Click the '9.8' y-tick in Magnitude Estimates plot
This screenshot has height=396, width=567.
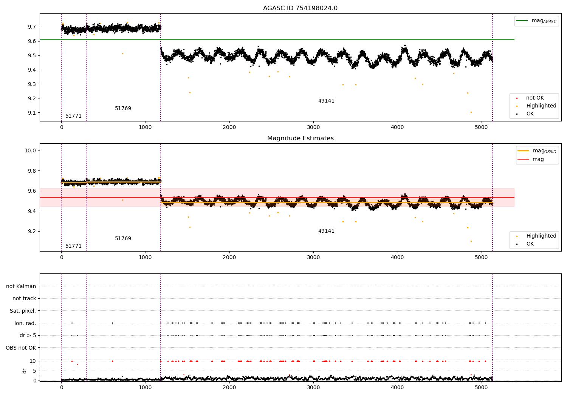pos(32,171)
